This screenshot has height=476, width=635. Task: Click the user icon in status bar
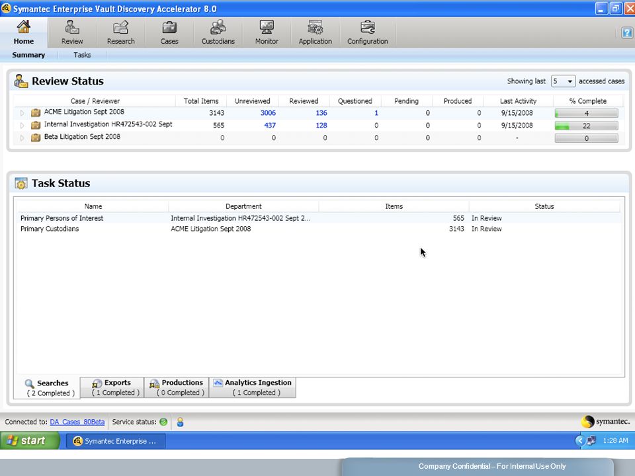tap(180, 422)
